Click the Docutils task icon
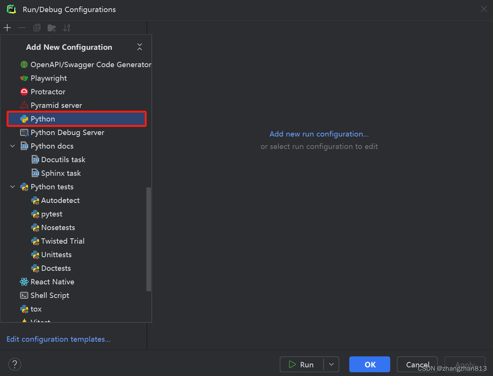Screen dimensions: 493x376 35,160
